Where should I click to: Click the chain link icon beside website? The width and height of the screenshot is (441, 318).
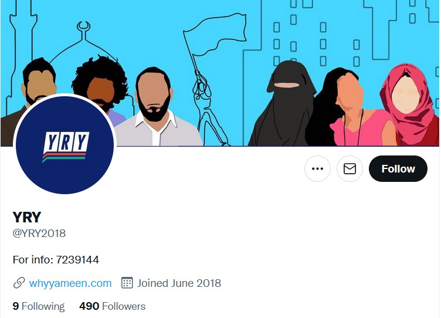pos(19,283)
